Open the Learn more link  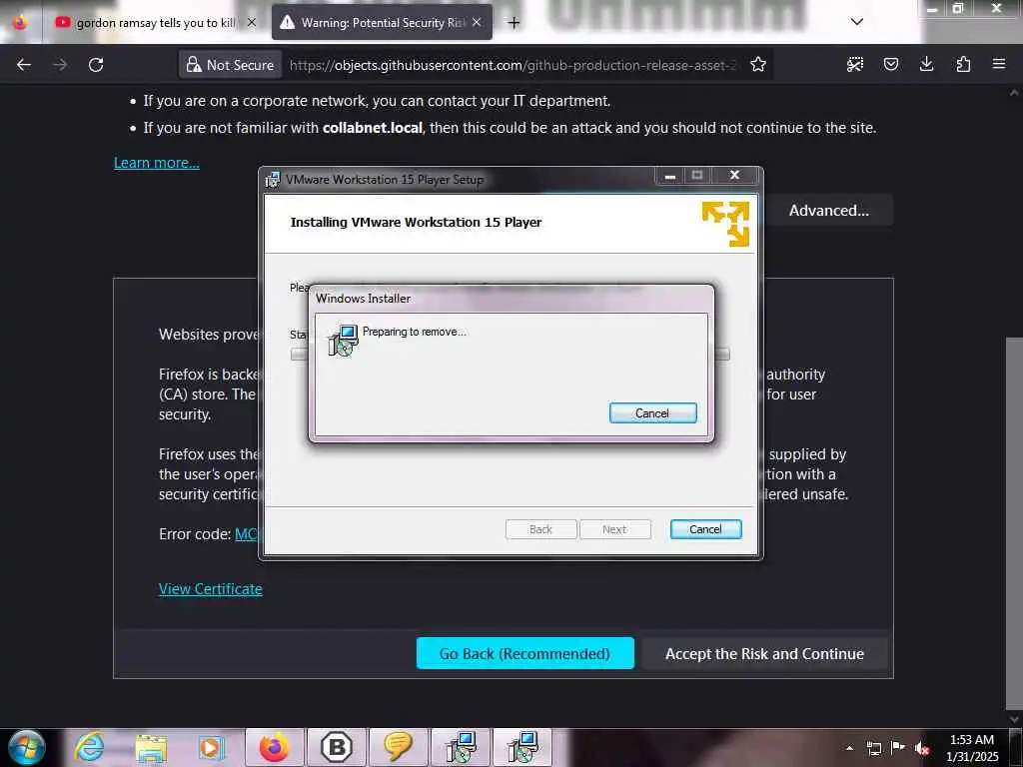click(157, 163)
